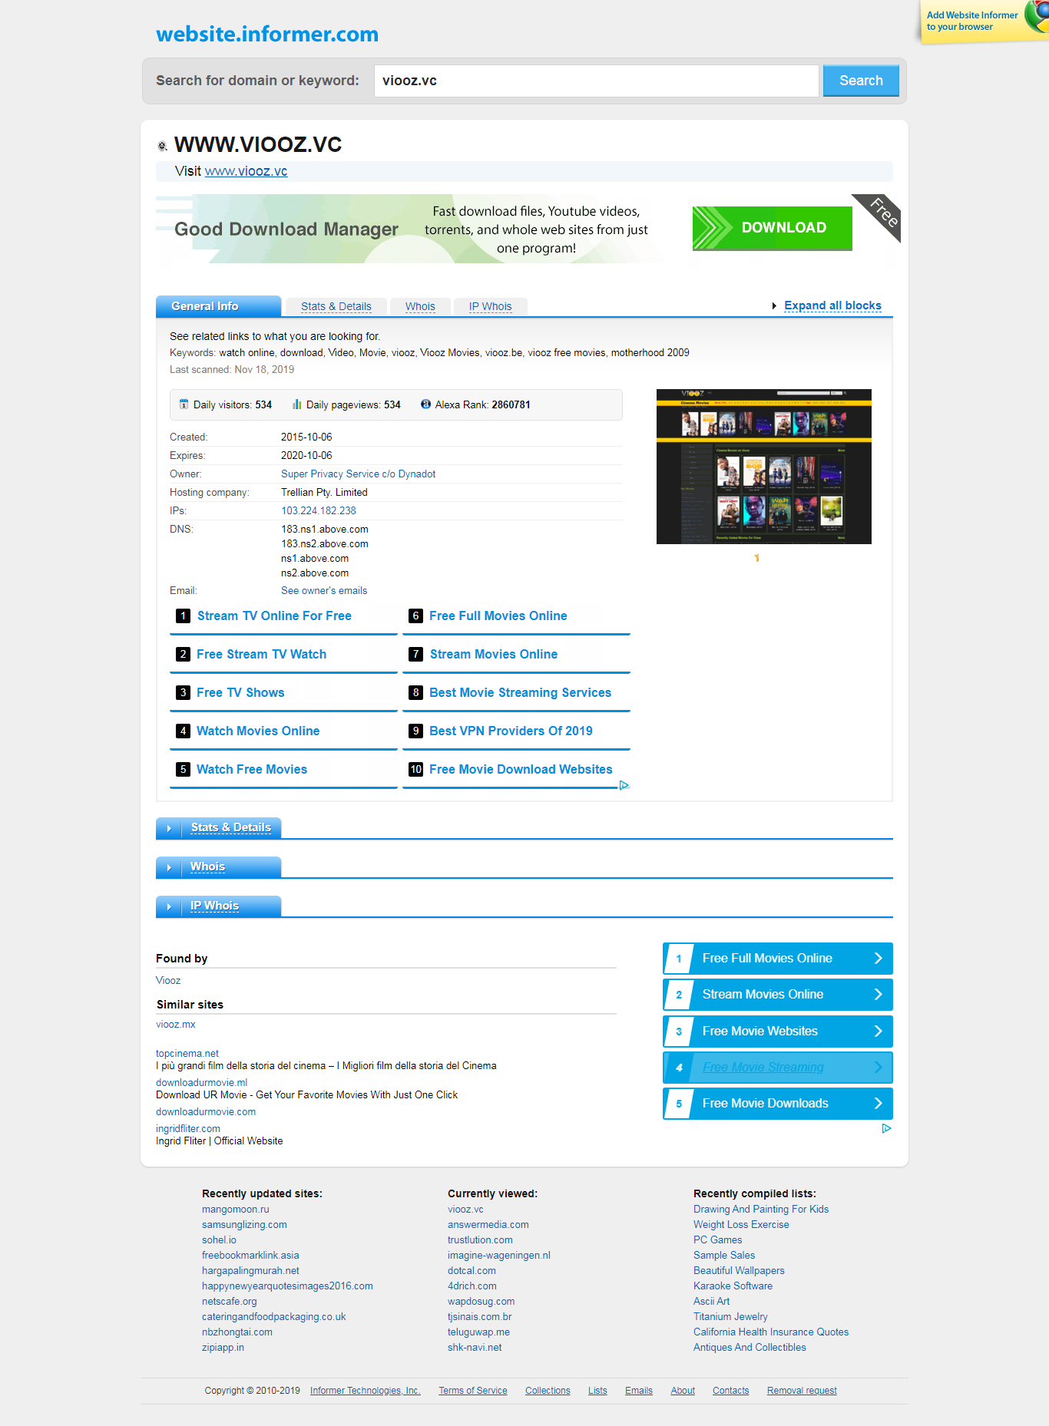This screenshot has width=1049, height=1426.
Task: Click See owner's emails link
Action: point(324,590)
